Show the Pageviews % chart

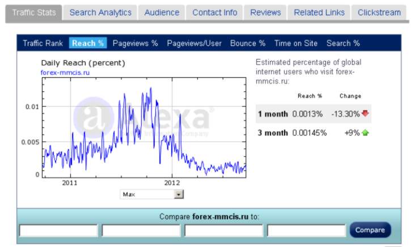coord(135,43)
